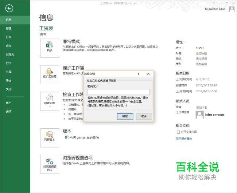Screen dimensions: 237x193
Task: Click the creation date 2010/5/19 22:28
Action: (x=206, y=85)
